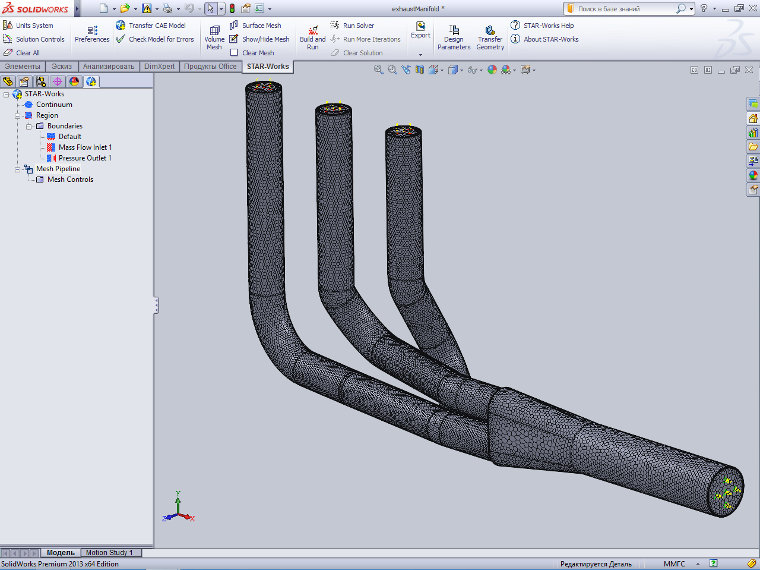Click Build and Run icon
760x570 pixels.
[x=312, y=31]
